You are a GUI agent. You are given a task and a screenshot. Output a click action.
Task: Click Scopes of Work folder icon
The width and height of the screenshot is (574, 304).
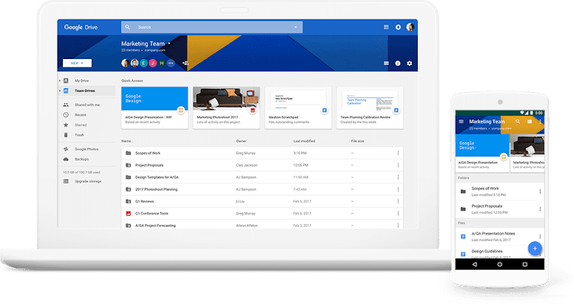pyautogui.click(x=128, y=153)
